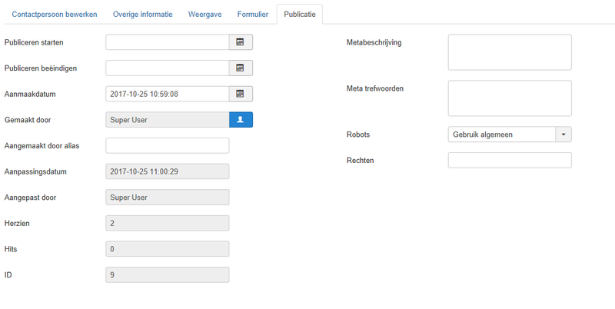This screenshot has height=309, width=615.
Task: Focus the Meta trefwoorden text area
Action: tap(510, 98)
